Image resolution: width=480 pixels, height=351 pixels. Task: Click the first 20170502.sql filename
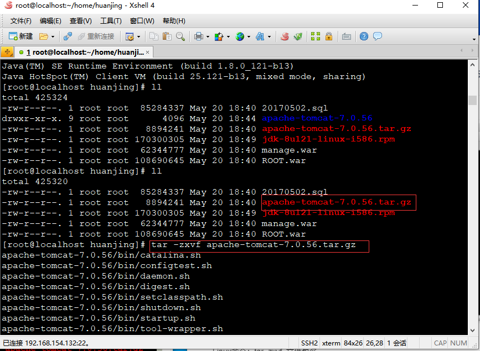(x=295, y=108)
